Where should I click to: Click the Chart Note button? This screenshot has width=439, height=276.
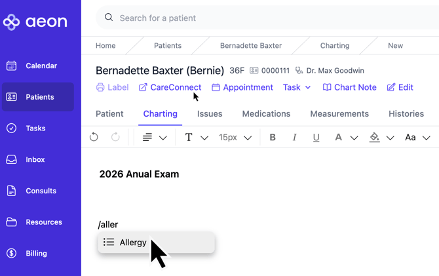coord(349,87)
